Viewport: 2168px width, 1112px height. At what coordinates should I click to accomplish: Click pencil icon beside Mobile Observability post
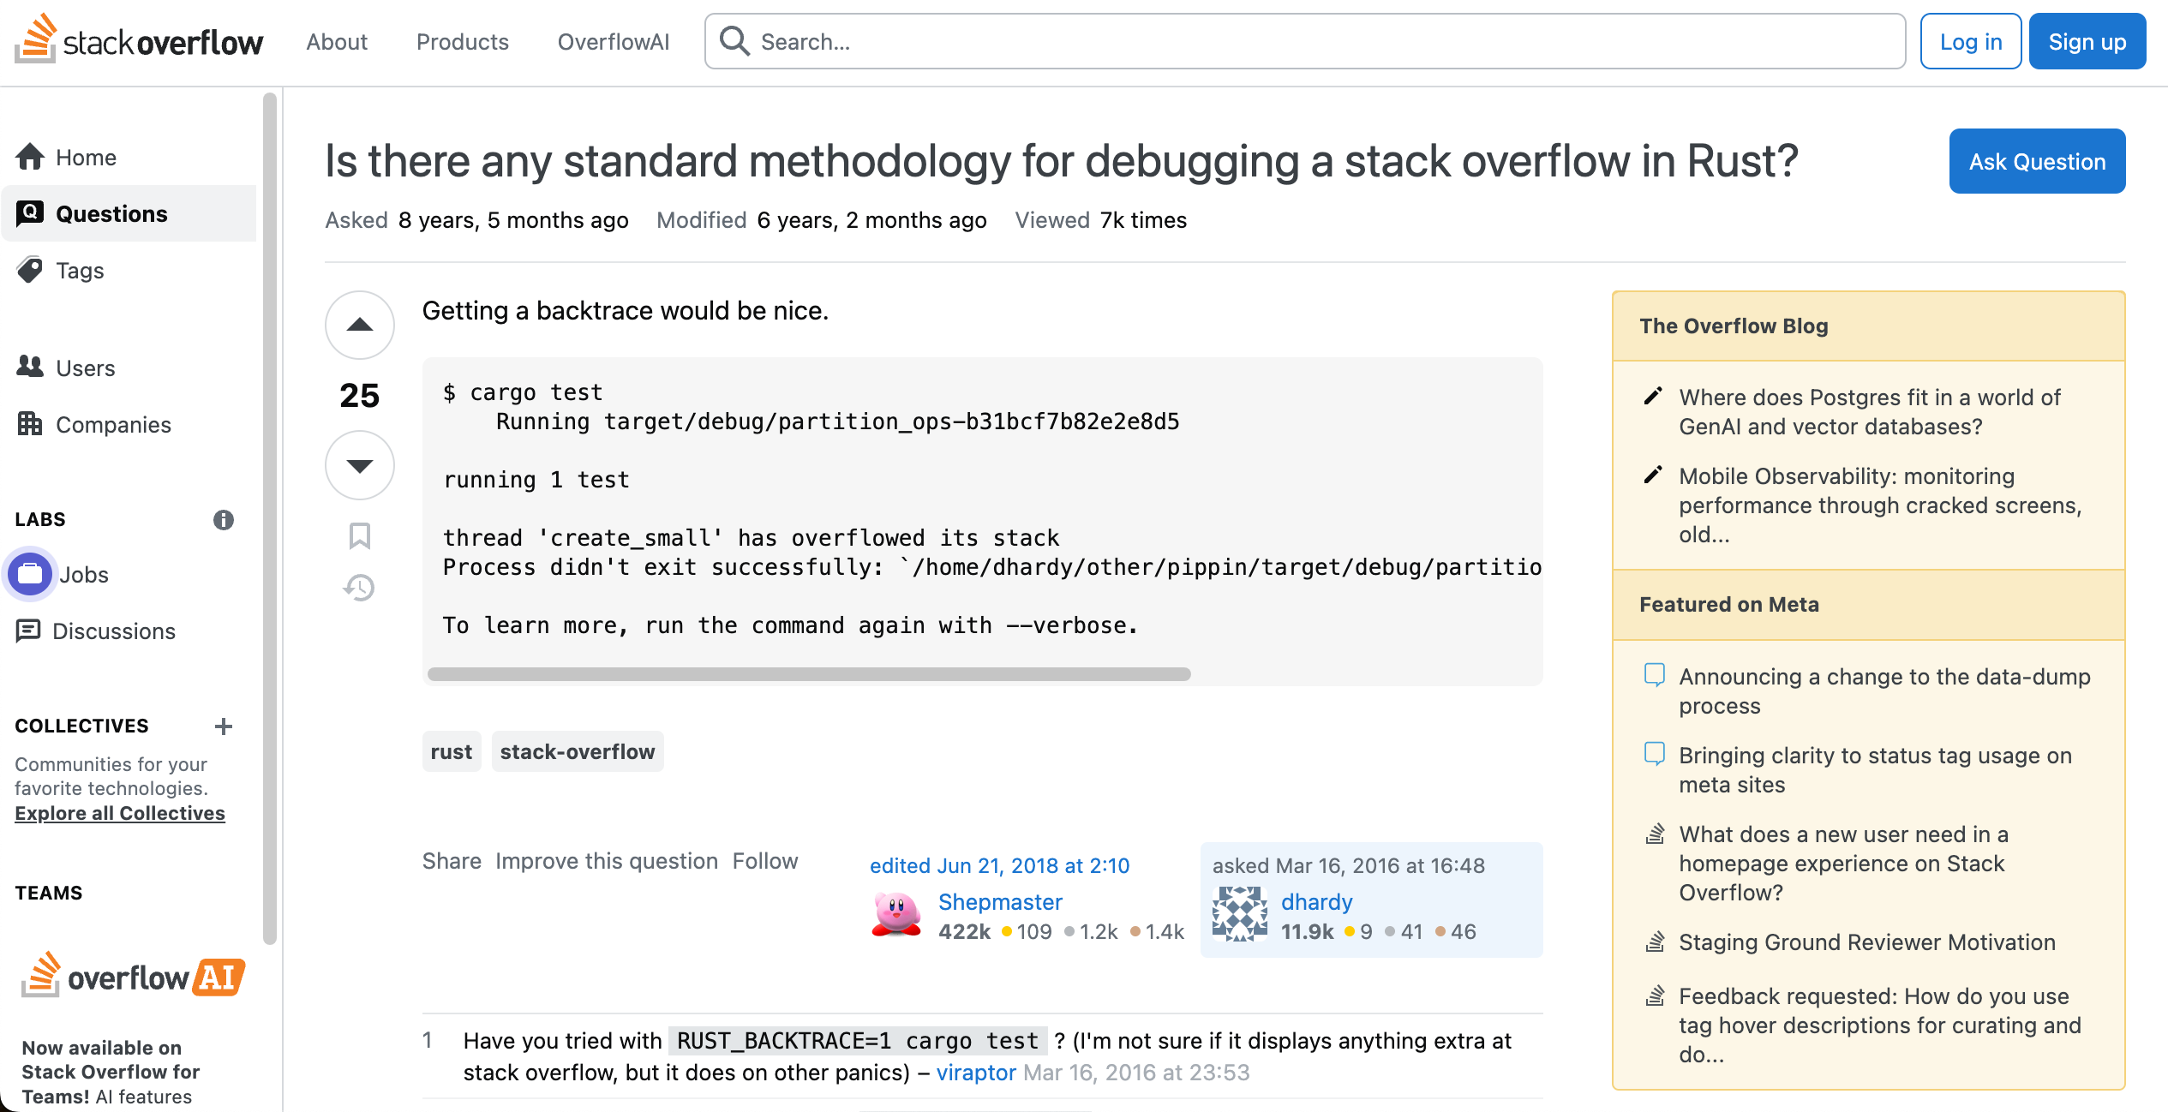1654,475
